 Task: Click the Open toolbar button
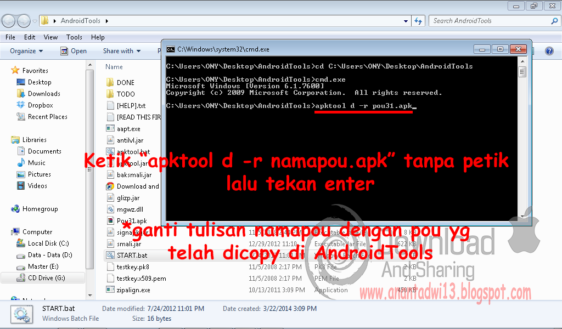coord(74,51)
